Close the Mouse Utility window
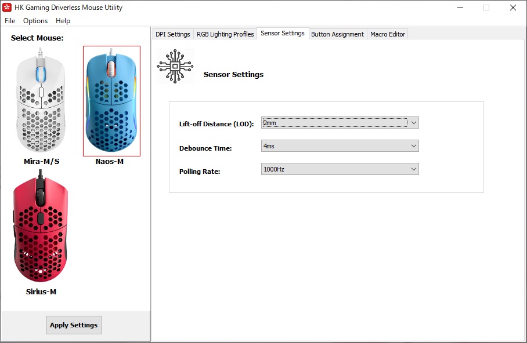Viewport: 527px width, 343px height. tap(513, 8)
